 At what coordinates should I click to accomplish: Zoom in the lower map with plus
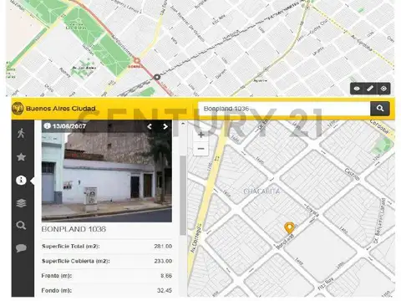(x=201, y=135)
